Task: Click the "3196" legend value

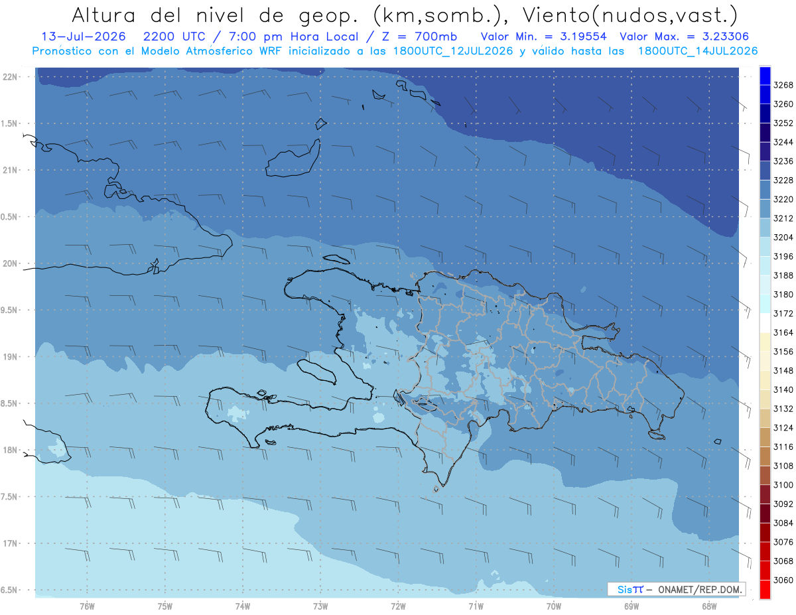Action: (x=783, y=256)
